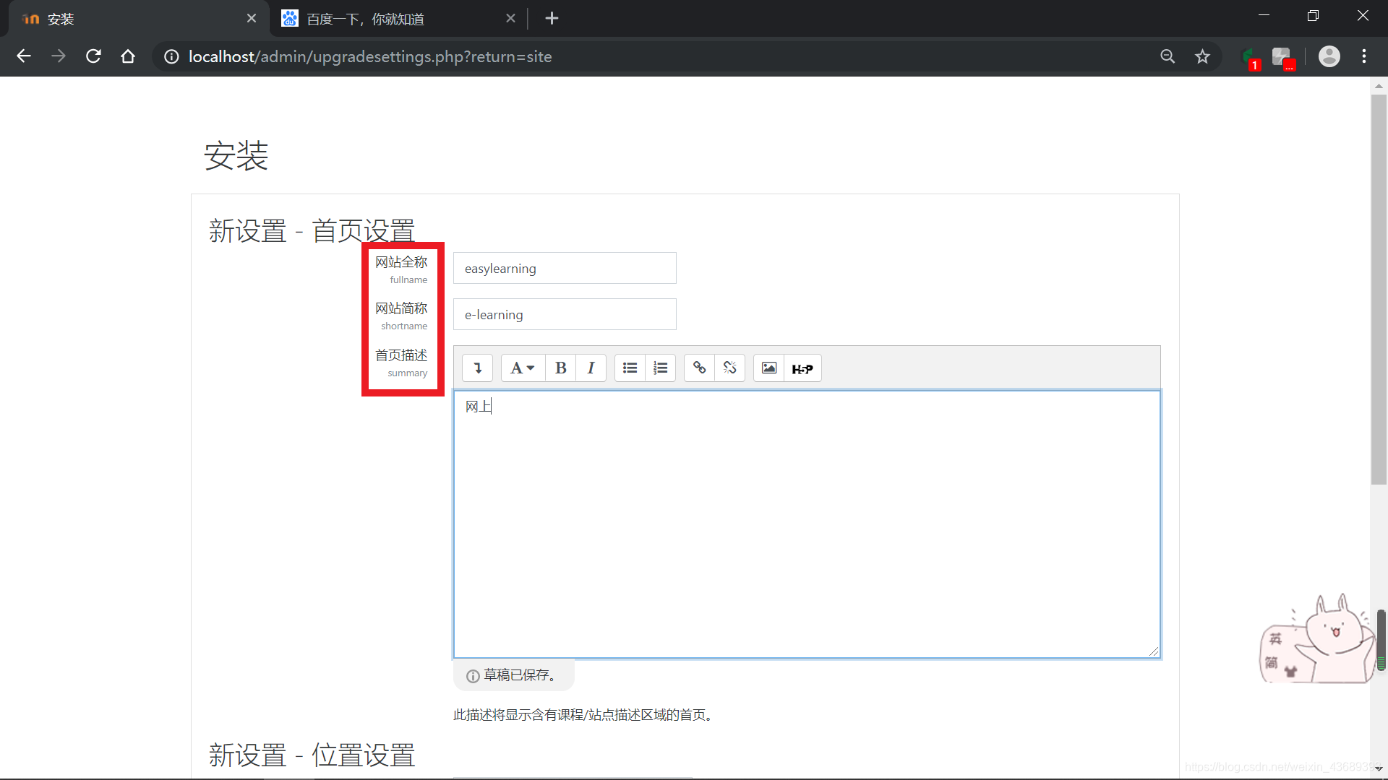The image size is (1388, 780).
Task: Click inside the summary text editor
Action: click(x=807, y=524)
